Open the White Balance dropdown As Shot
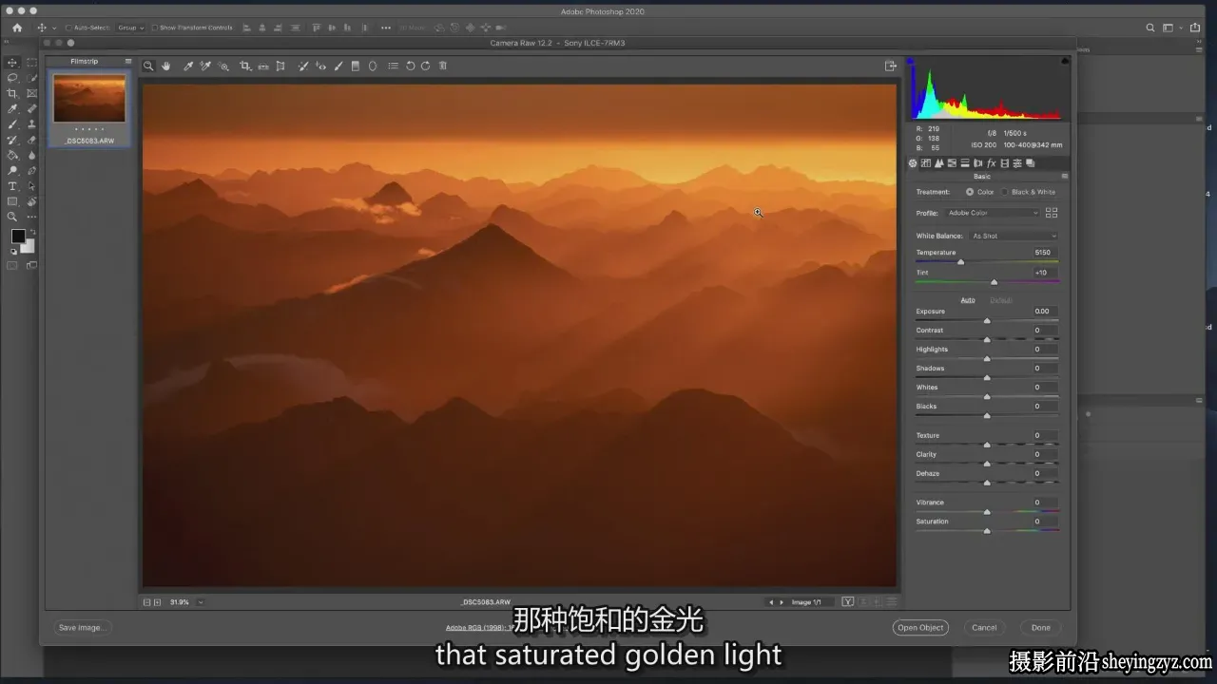This screenshot has width=1217, height=684. pos(1014,236)
